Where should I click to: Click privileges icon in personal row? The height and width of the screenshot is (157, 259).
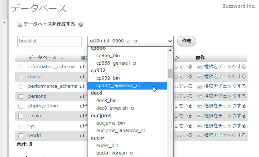200,96
